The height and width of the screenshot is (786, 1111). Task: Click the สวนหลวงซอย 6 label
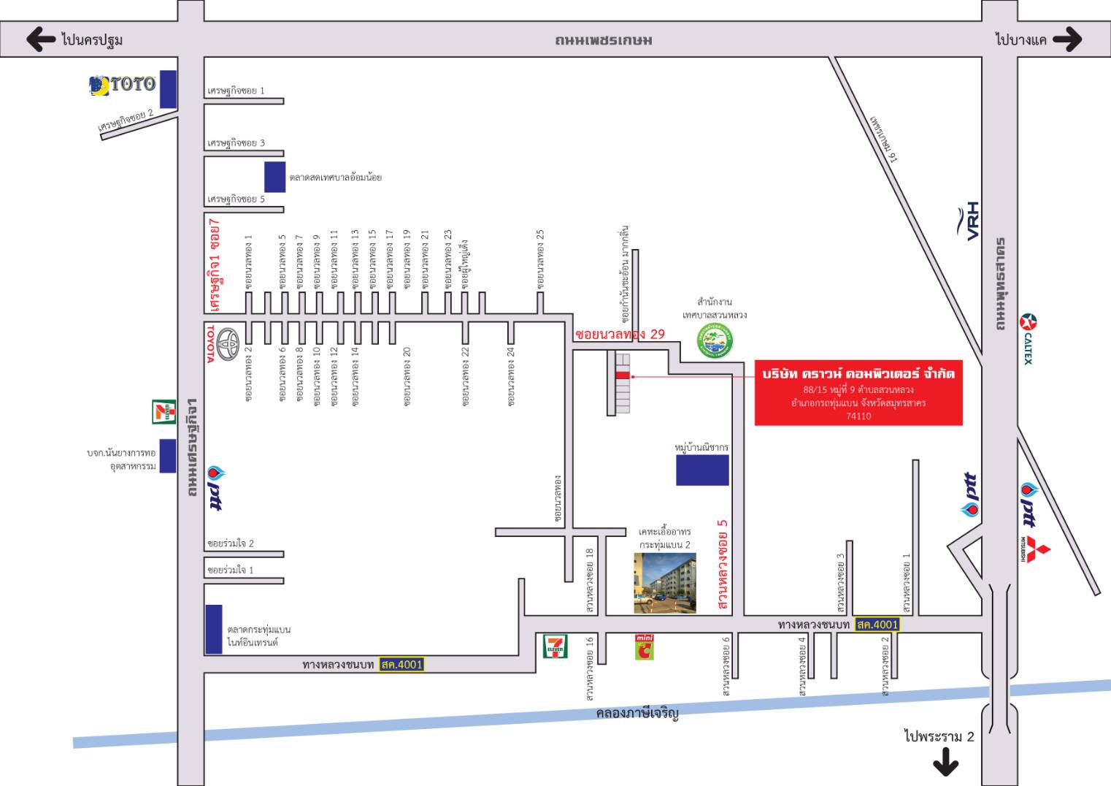click(726, 666)
